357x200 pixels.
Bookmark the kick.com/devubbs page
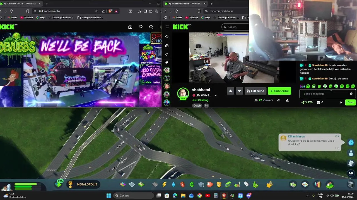(28, 11)
